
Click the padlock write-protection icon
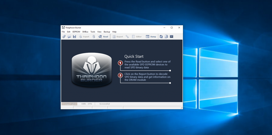point(94,37)
